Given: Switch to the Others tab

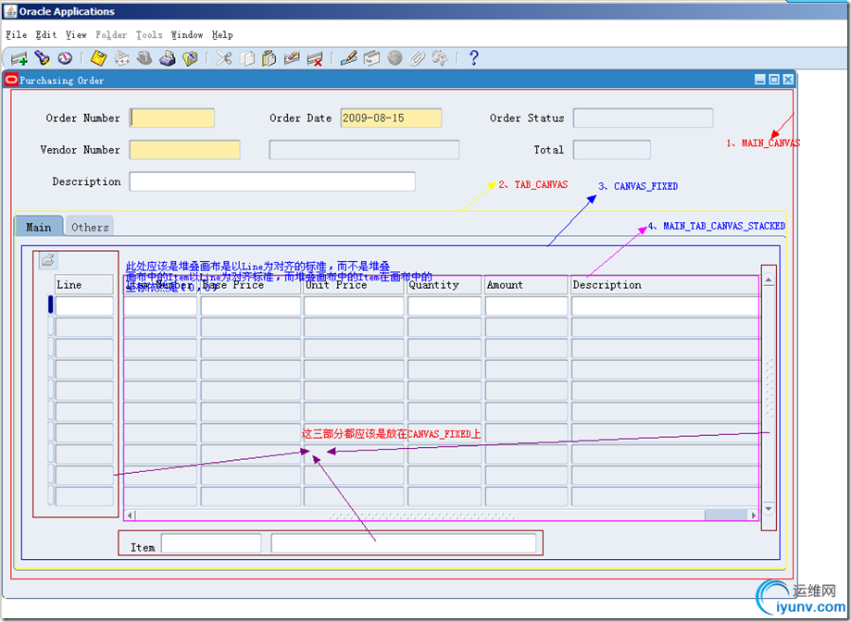Looking at the screenshot, I should [90, 227].
